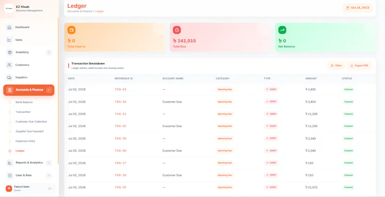Expand the Reports & Analytics chevron
The image size is (385, 197).
point(49,163)
